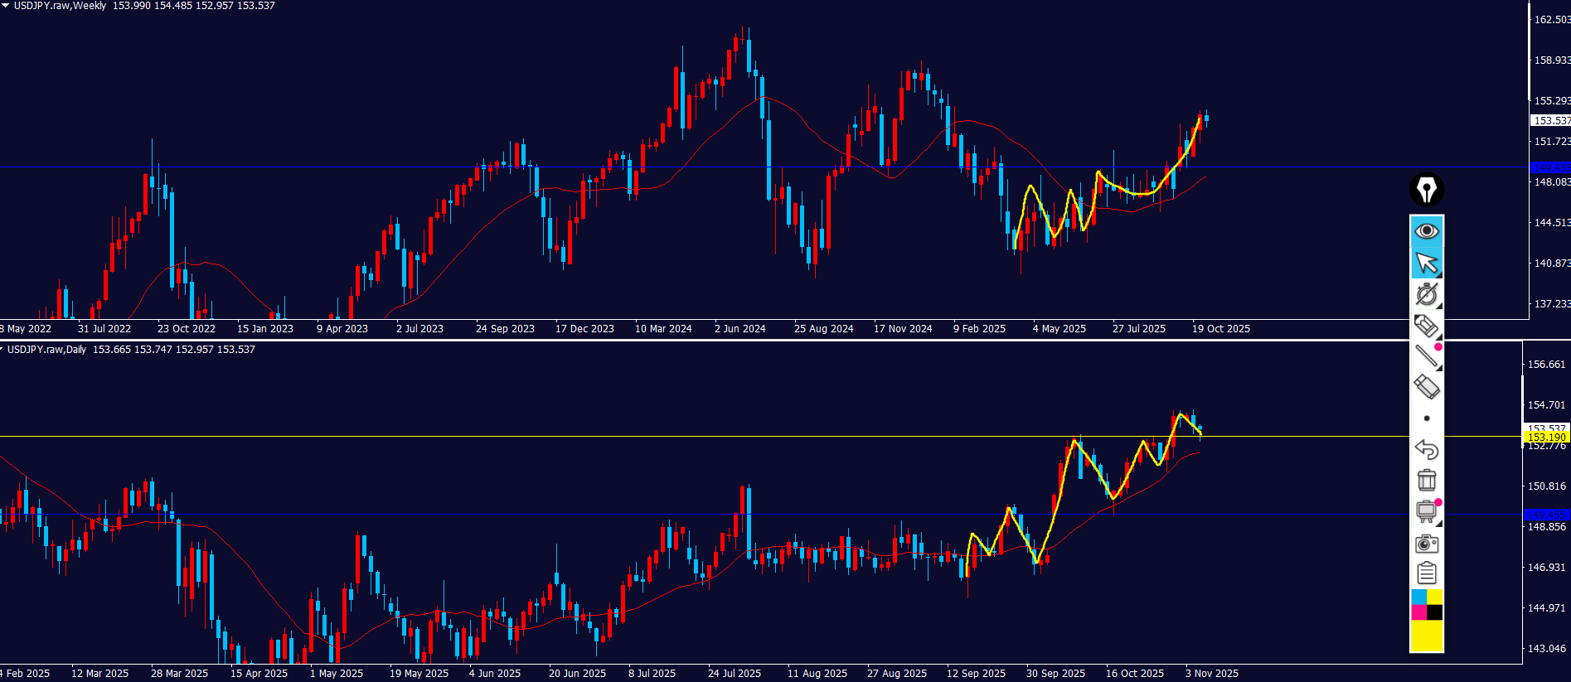
Task: Pick the cyan color swatch
Action: pos(1418,597)
